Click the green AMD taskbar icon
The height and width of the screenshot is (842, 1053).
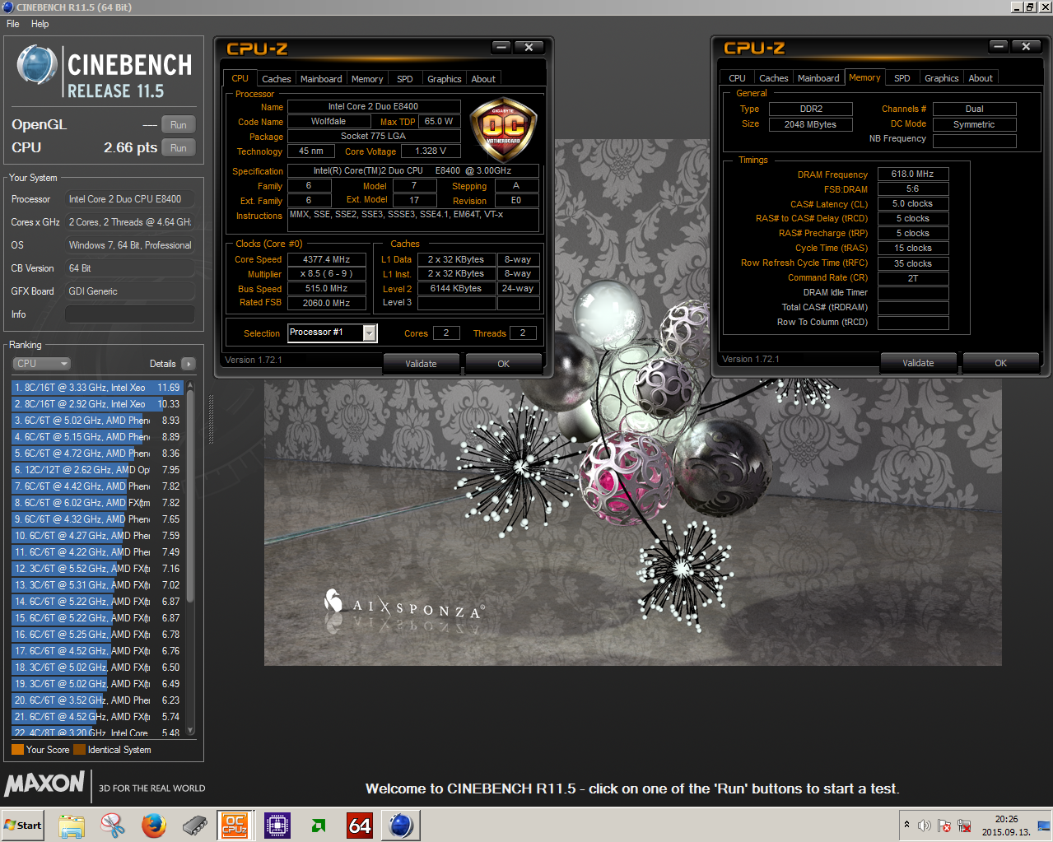(x=319, y=825)
